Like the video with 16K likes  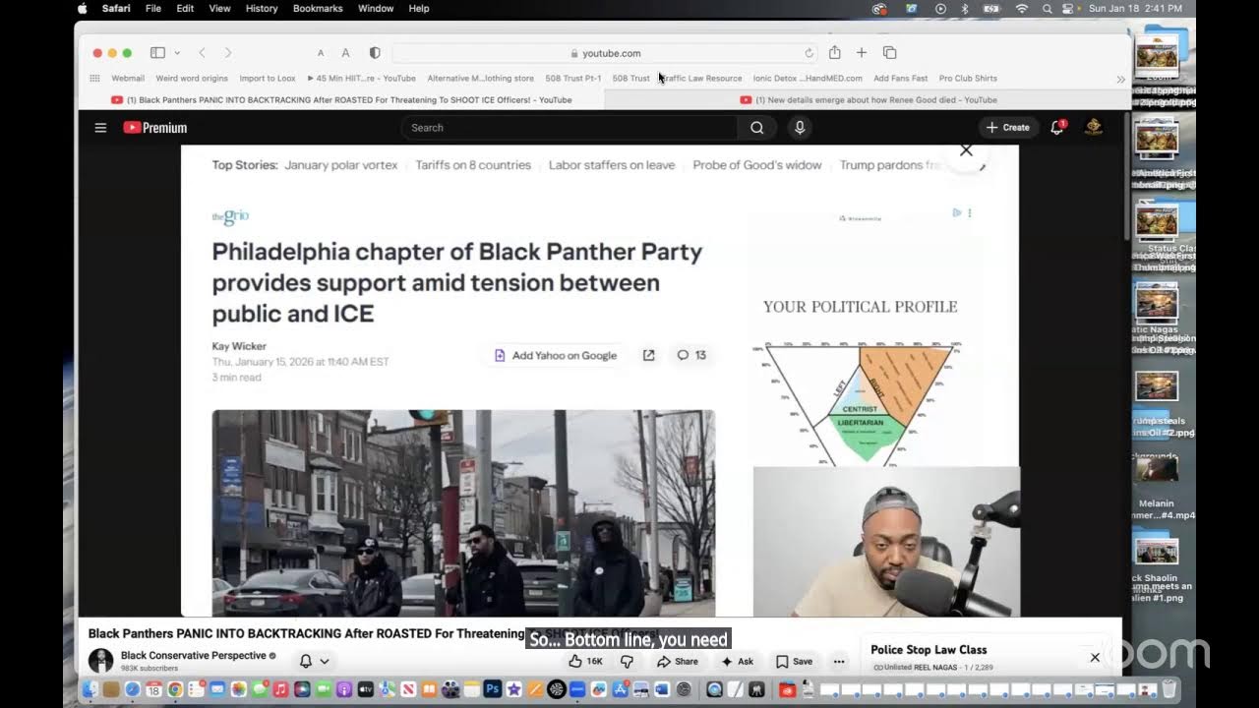[586, 661]
